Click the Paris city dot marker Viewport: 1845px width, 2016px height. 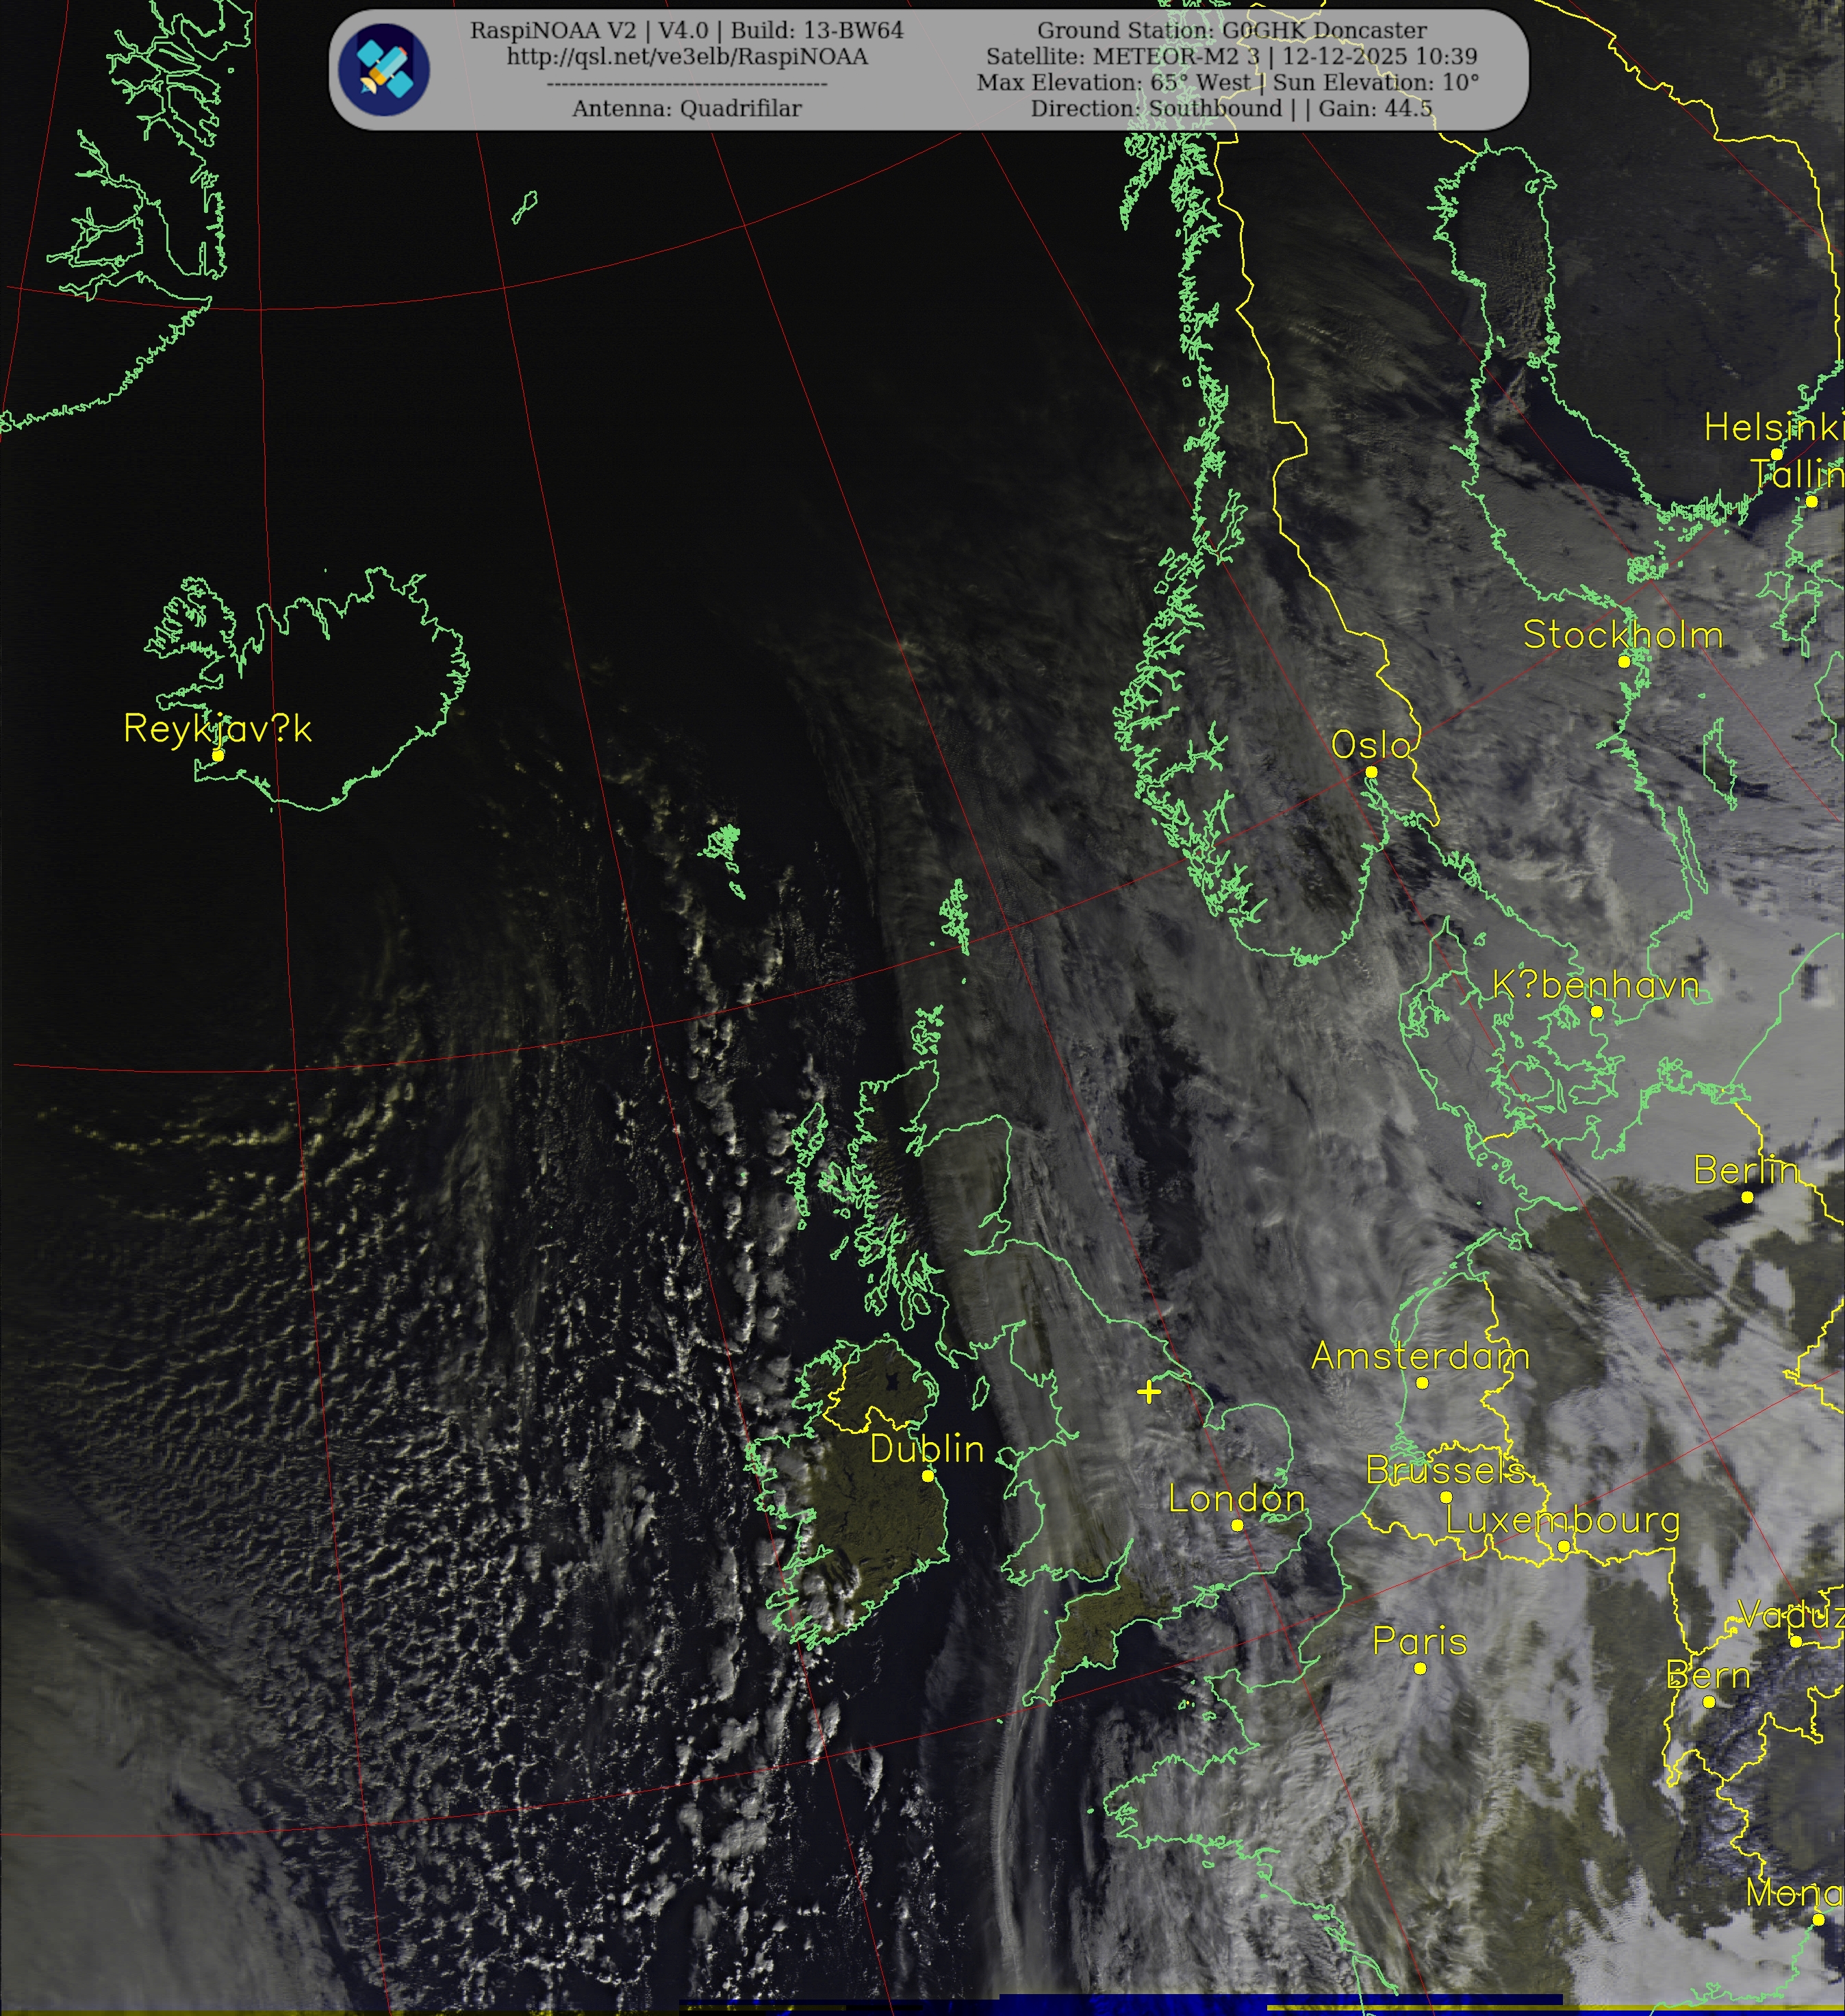[1420, 1668]
